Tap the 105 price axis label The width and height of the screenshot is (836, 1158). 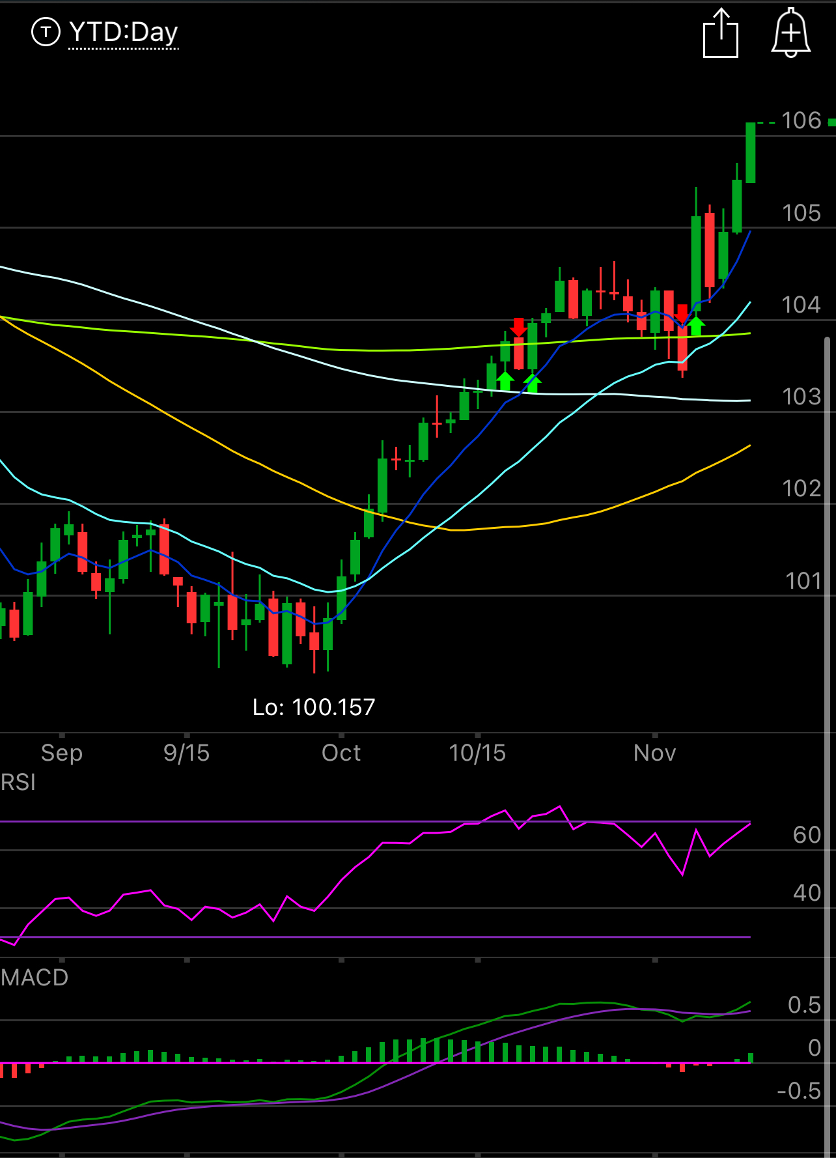coord(801,213)
